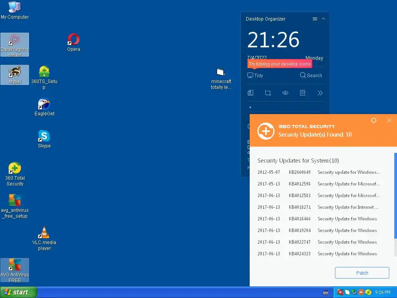Click the on-screen keyboard taskbar icon
Image resolution: width=397 pixels, height=298 pixels.
click(x=326, y=293)
